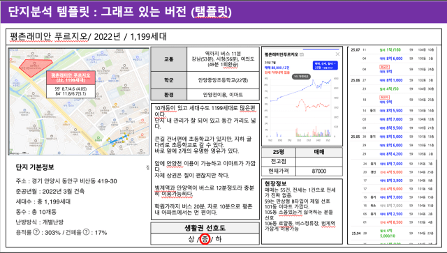Viewport: 447px width, 253px height.
Task: Click the 최고가 badge on 25.07 transaction
Action: [x=385, y=67]
